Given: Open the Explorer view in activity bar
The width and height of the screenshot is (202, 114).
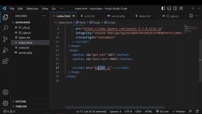Looking at the screenshot, I should [x=5, y=17].
